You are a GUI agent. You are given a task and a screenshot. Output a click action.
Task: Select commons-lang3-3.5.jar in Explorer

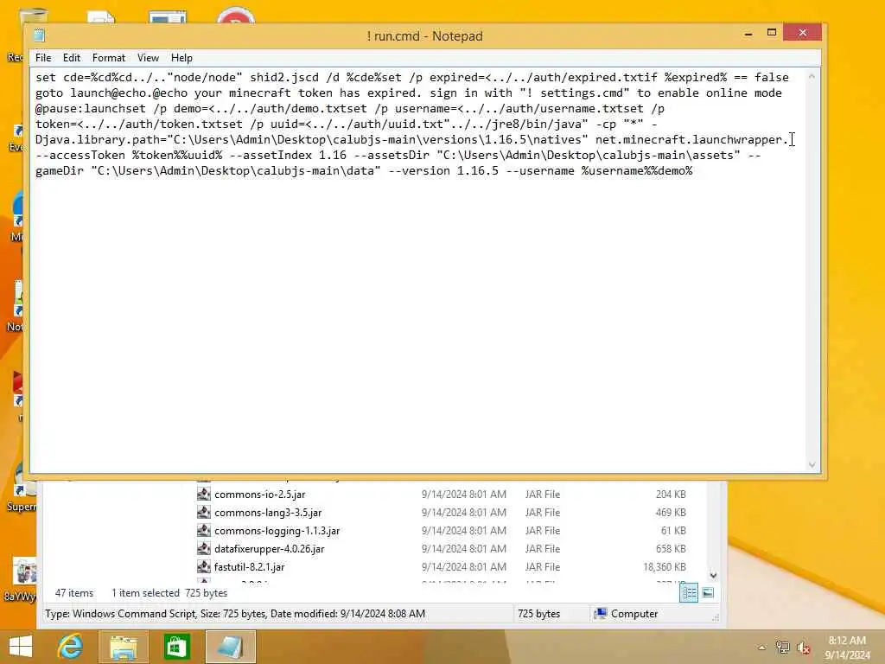[268, 512]
